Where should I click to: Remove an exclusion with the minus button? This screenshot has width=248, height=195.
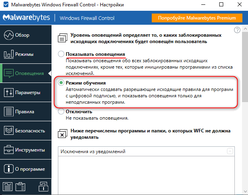(230, 151)
